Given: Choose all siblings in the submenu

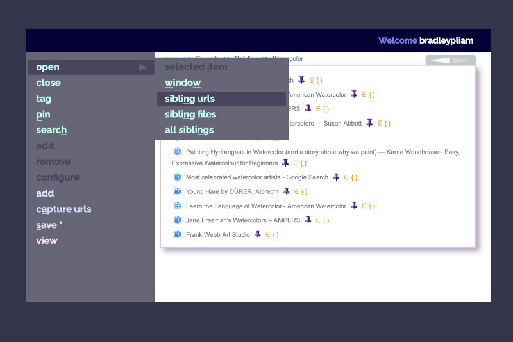Looking at the screenshot, I should pos(189,130).
